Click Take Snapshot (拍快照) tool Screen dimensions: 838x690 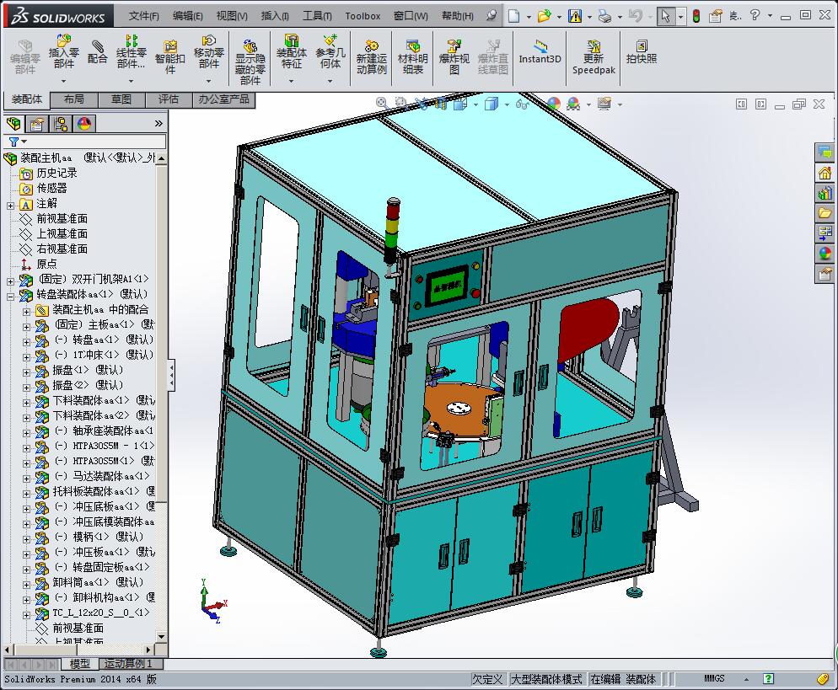click(642, 52)
